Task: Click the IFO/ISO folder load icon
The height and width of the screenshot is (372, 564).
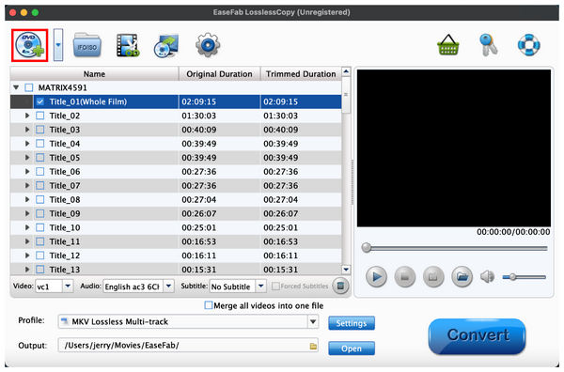Action: (87, 45)
